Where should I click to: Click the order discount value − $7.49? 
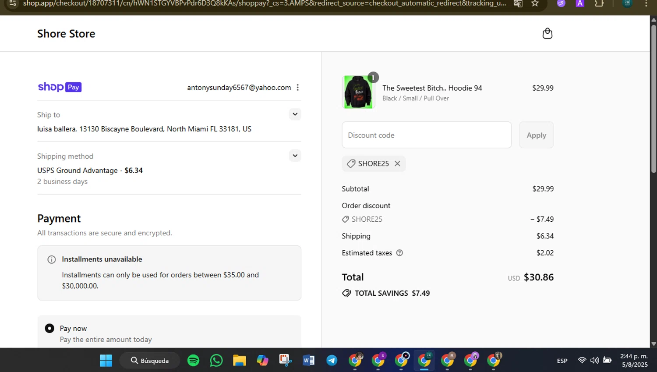click(542, 219)
